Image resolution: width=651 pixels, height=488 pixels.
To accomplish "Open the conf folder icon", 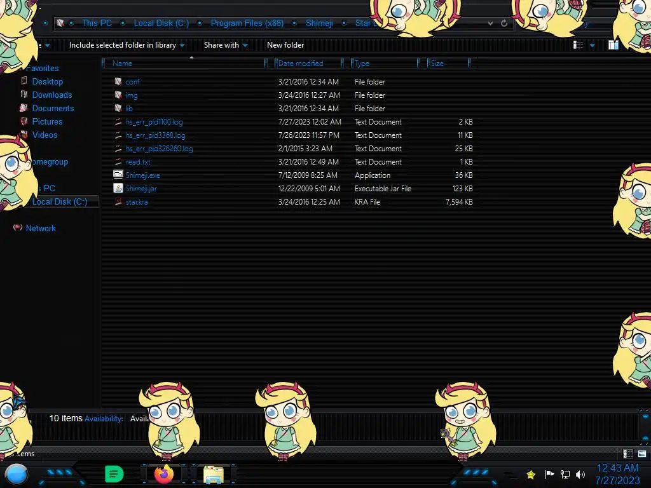I will (118, 82).
